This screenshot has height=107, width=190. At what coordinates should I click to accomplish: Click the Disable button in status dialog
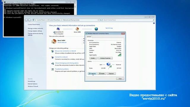(102, 73)
